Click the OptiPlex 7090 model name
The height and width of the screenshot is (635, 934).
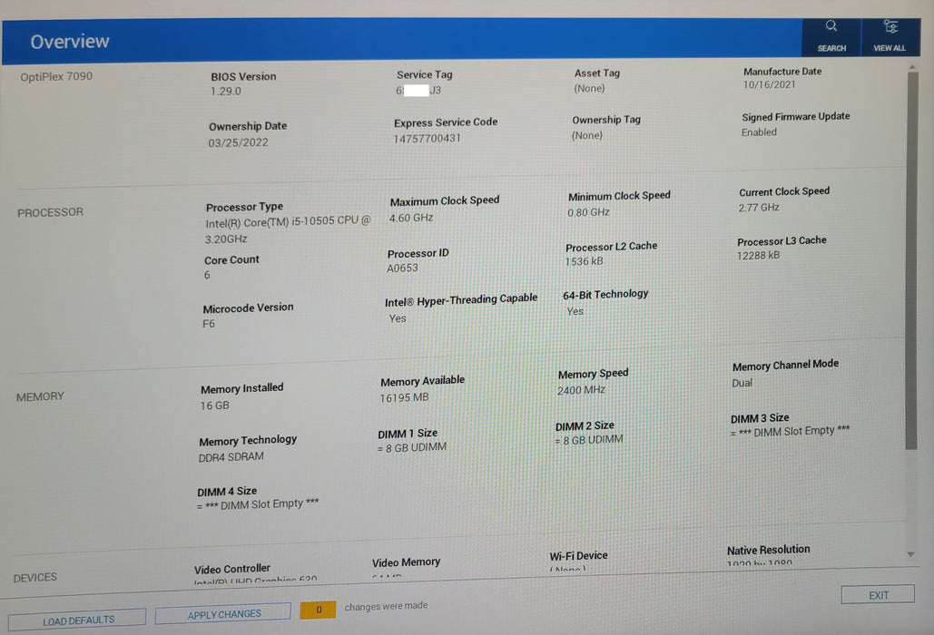coord(56,77)
